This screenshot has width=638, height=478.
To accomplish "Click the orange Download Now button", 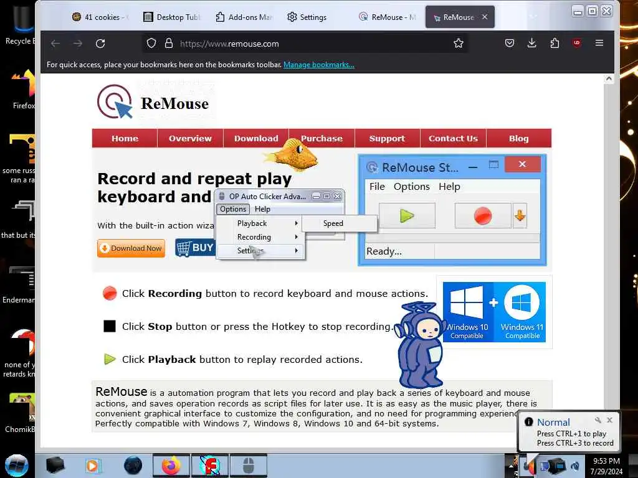I will (131, 248).
